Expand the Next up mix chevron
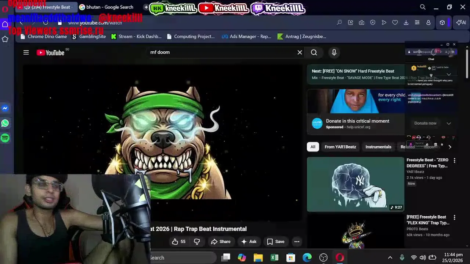The height and width of the screenshot is (264, 470). [x=449, y=74]
